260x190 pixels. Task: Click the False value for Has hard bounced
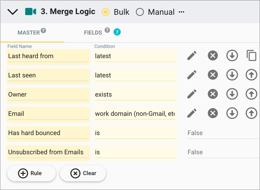[223, 133]
